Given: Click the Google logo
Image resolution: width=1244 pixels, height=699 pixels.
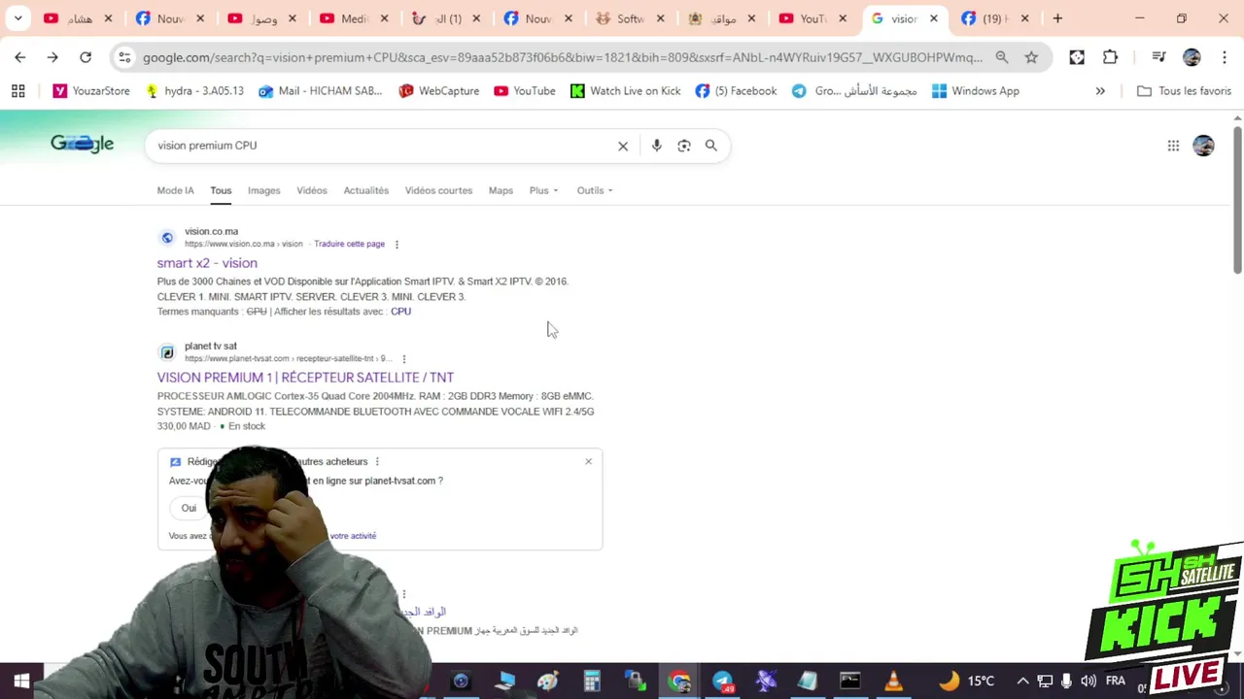Looking at the screenshot, I should tap(83, 144).
